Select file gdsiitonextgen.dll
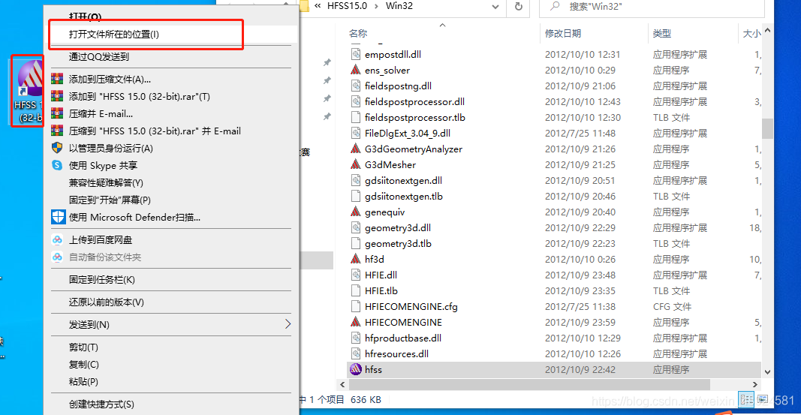Screen dimensions: 801x415 (x=404, y=181)
